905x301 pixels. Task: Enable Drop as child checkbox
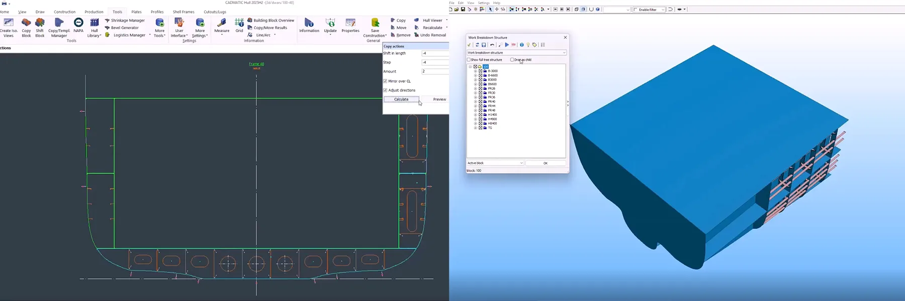512,60
